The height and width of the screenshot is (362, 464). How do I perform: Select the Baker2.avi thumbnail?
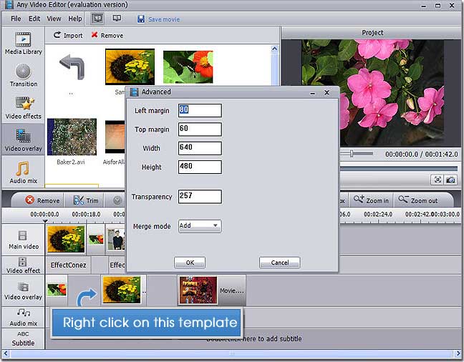[x=72, y=137]
